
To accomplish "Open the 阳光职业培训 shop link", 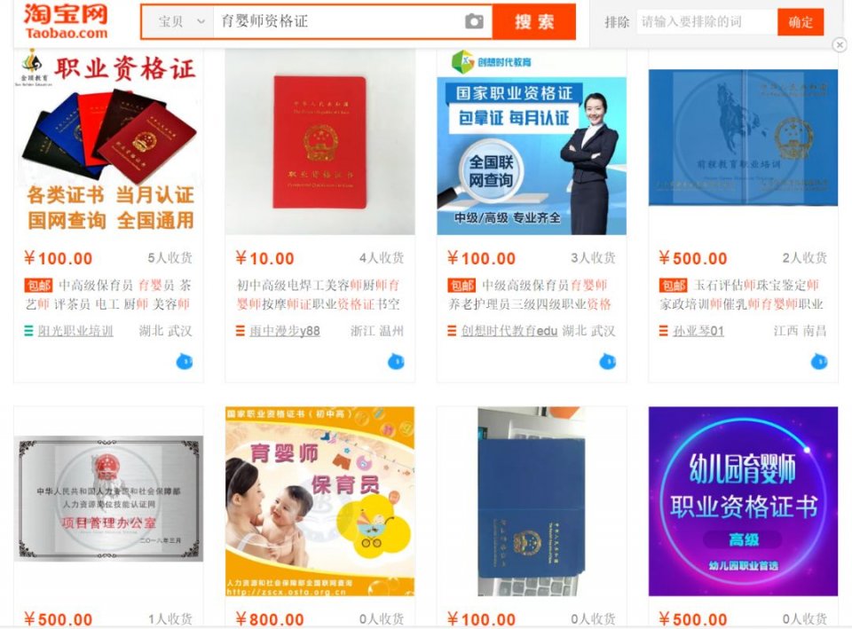I will click(75, 331).
